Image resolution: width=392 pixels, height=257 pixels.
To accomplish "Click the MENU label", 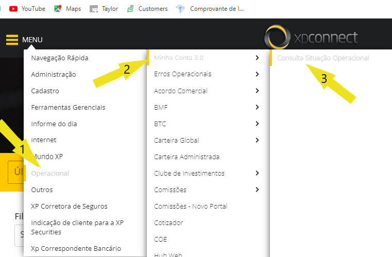I will pyautogui.click(x=32, y=40).
